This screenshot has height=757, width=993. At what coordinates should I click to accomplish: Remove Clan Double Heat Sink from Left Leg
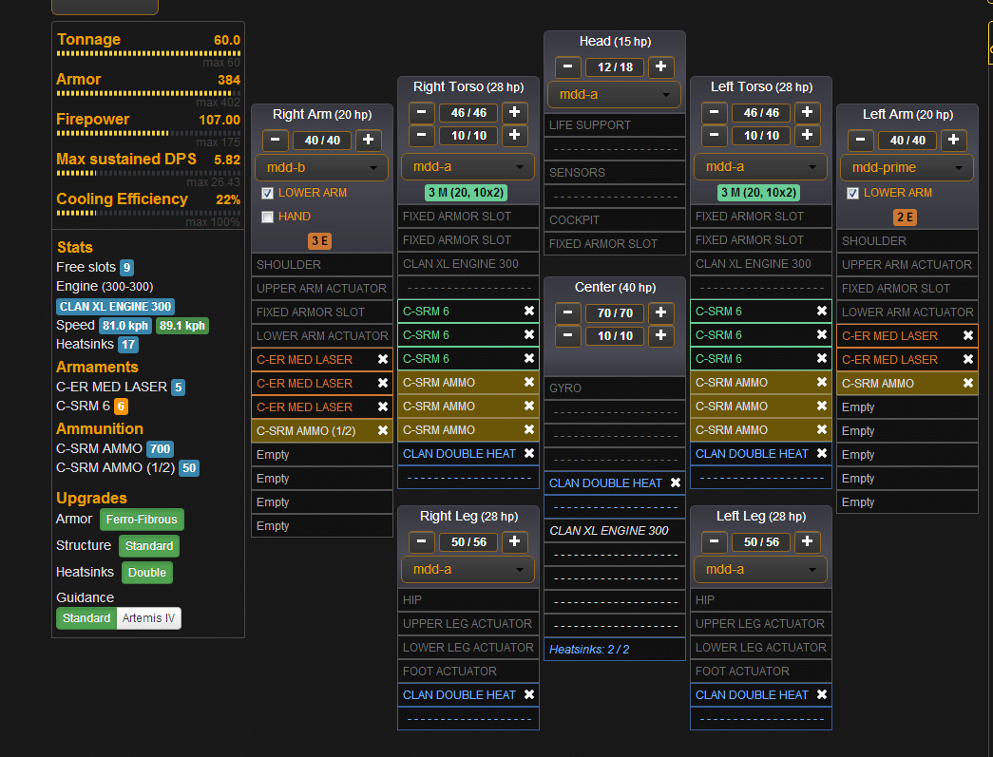click(822, 694)
